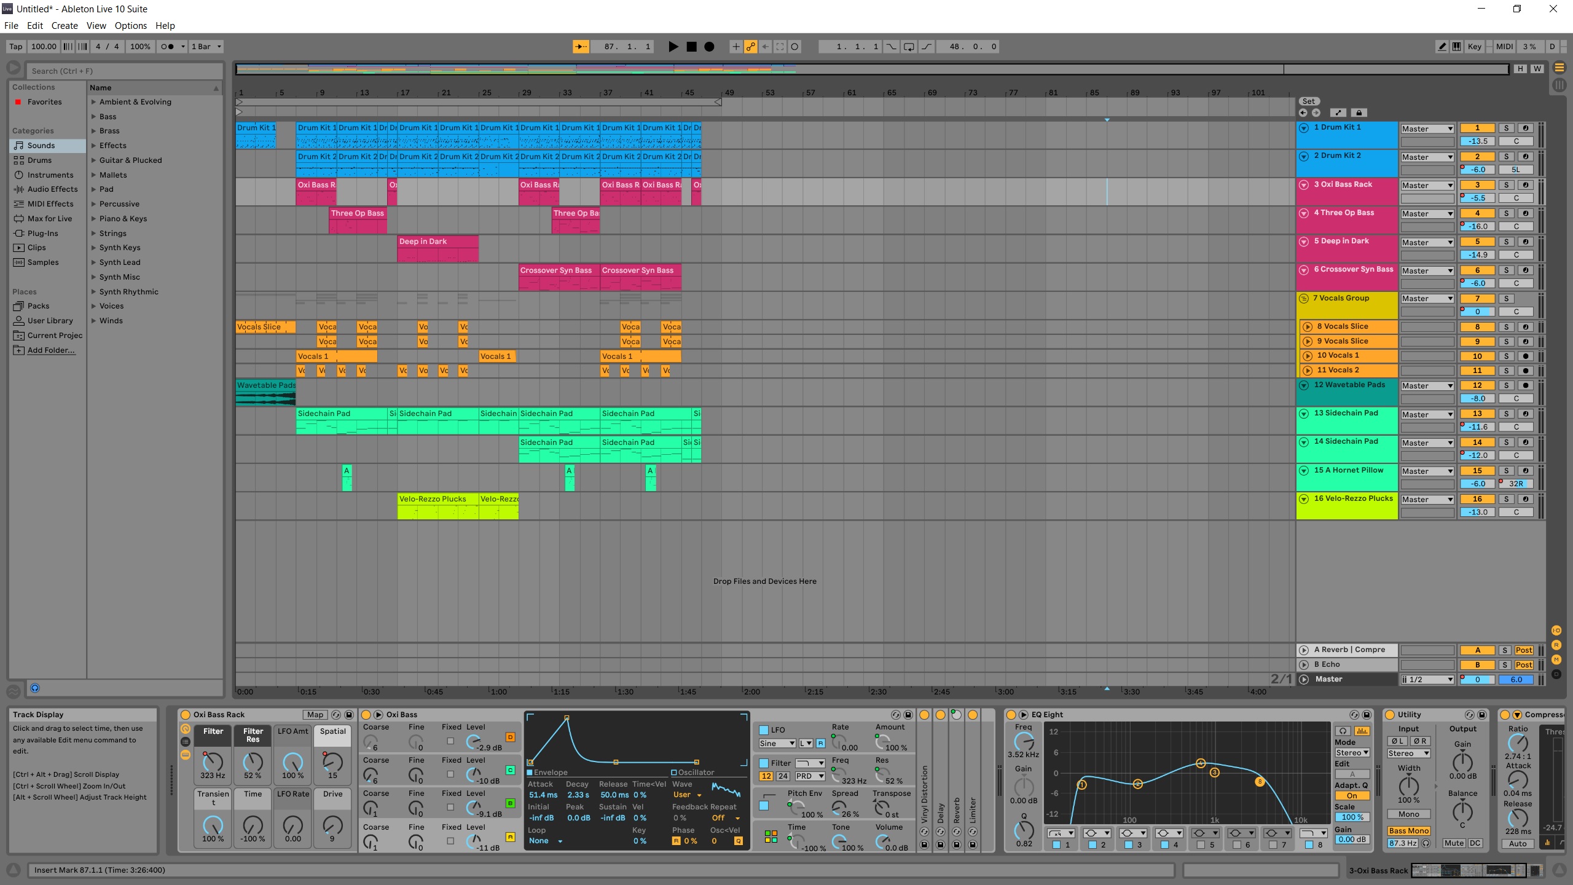Open output routing dropdown of Drum Kit 1
This screenshot has height=885, width=1573.
[1427, 128]
